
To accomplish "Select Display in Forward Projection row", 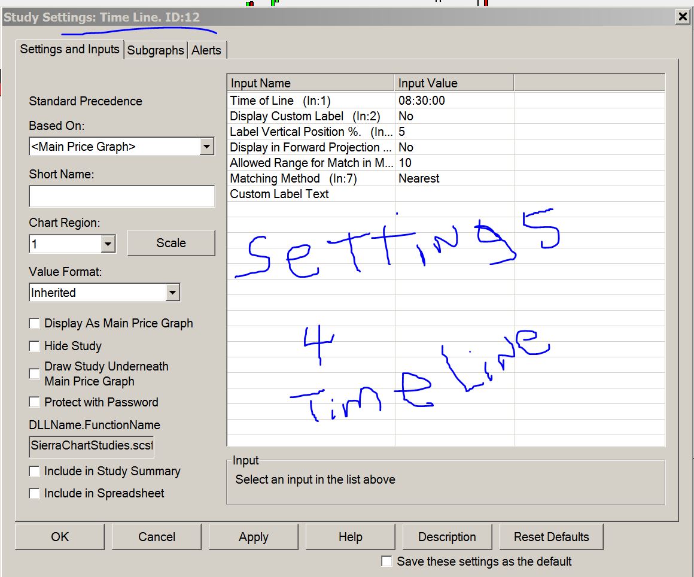I will point(446,147).
